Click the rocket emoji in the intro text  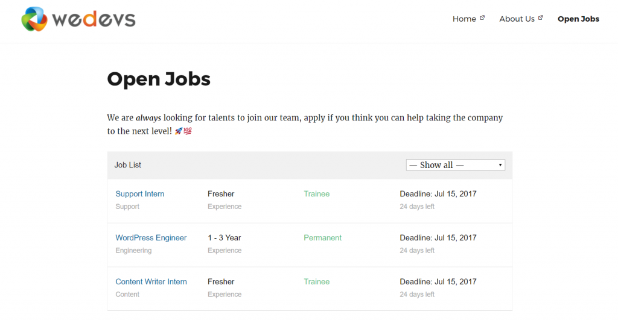[179, 131]
